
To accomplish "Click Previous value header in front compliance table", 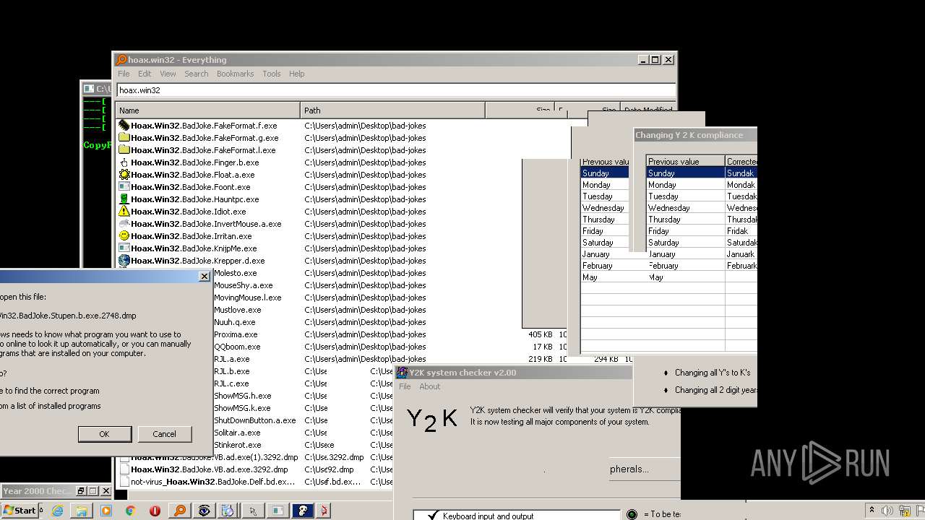I will click(x=685, y=162).
